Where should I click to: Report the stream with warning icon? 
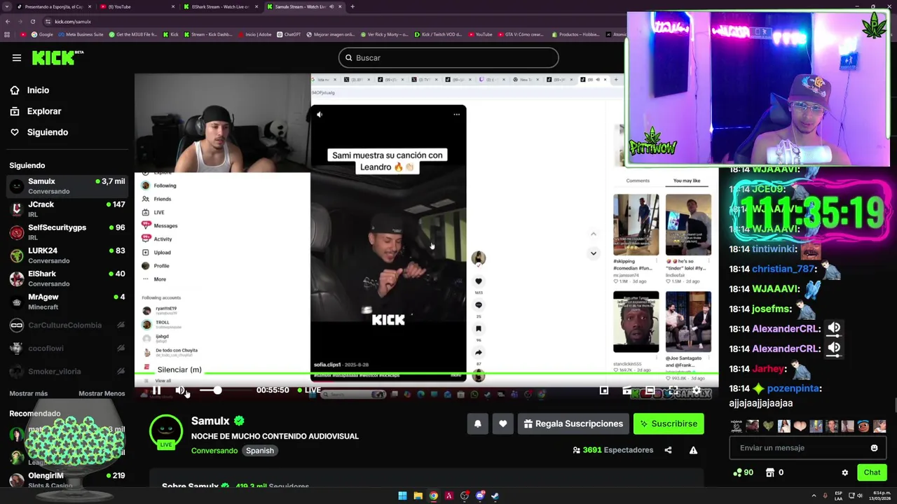point(693,450)
